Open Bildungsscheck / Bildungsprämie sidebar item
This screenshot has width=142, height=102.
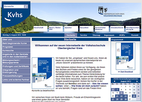(16, 61)
